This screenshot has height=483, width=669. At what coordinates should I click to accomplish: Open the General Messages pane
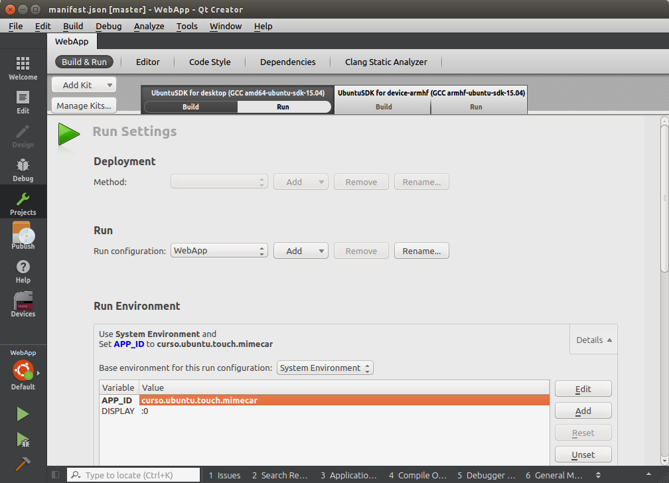(x=554, y=475)
